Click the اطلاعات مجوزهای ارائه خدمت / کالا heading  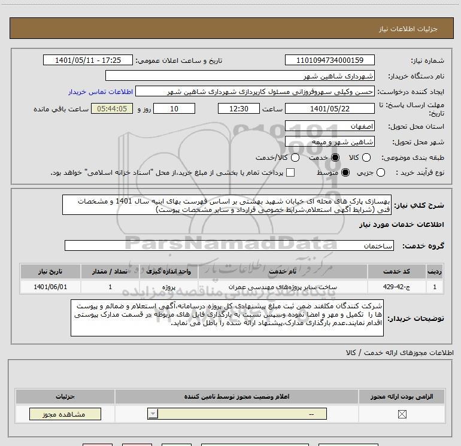tap(400, 353)
